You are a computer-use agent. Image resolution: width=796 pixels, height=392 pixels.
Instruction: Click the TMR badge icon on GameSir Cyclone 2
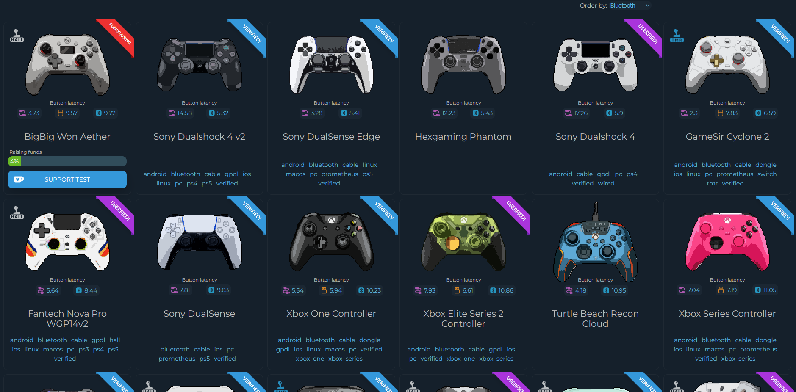(x=677, y=36)
